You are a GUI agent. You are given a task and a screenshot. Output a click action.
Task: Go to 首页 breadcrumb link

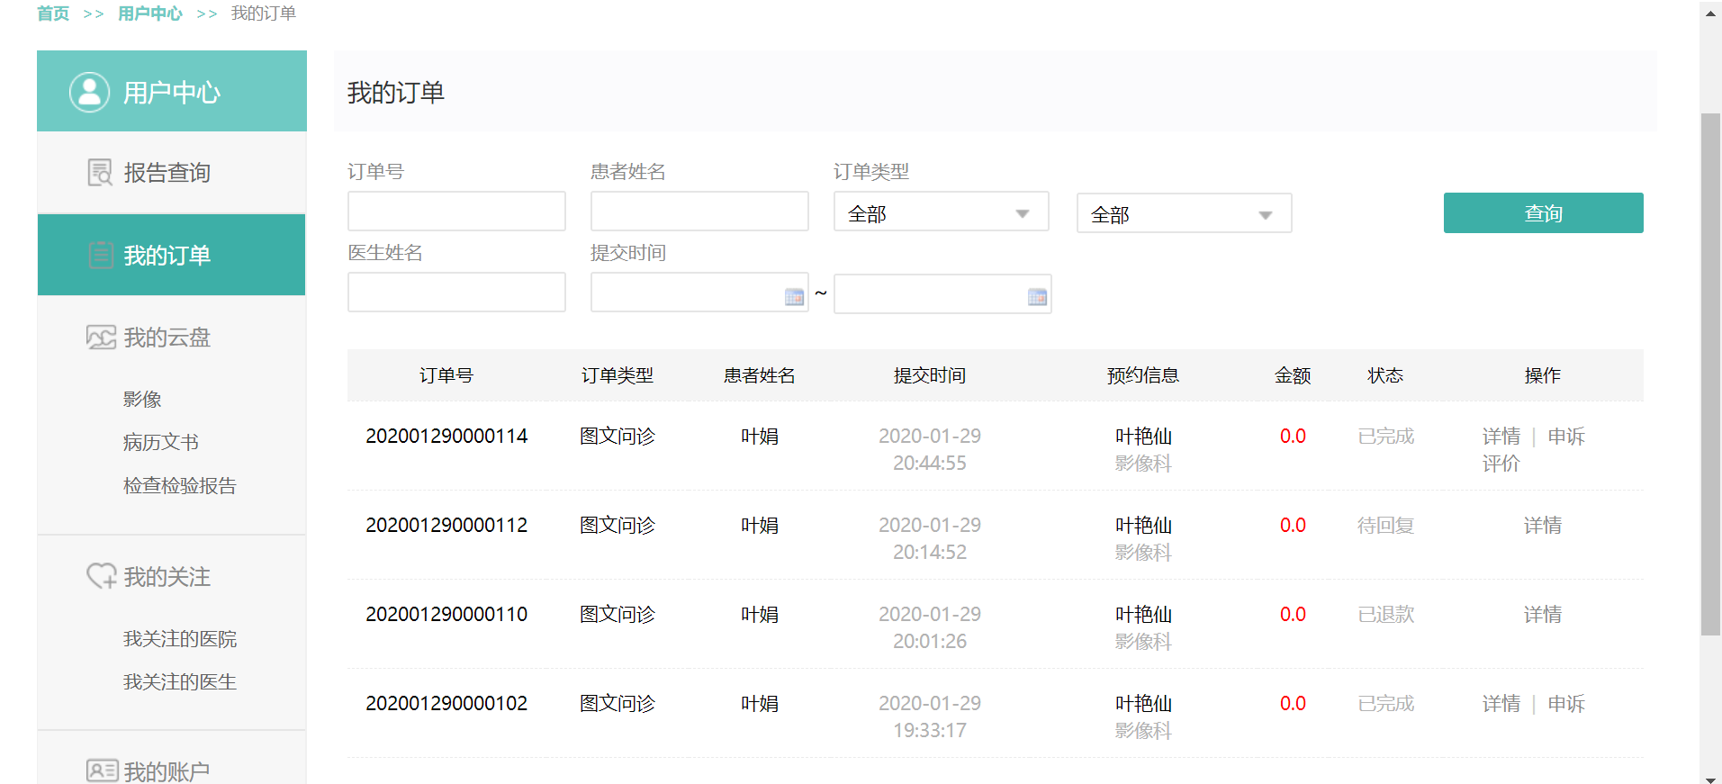coord(53,14)
